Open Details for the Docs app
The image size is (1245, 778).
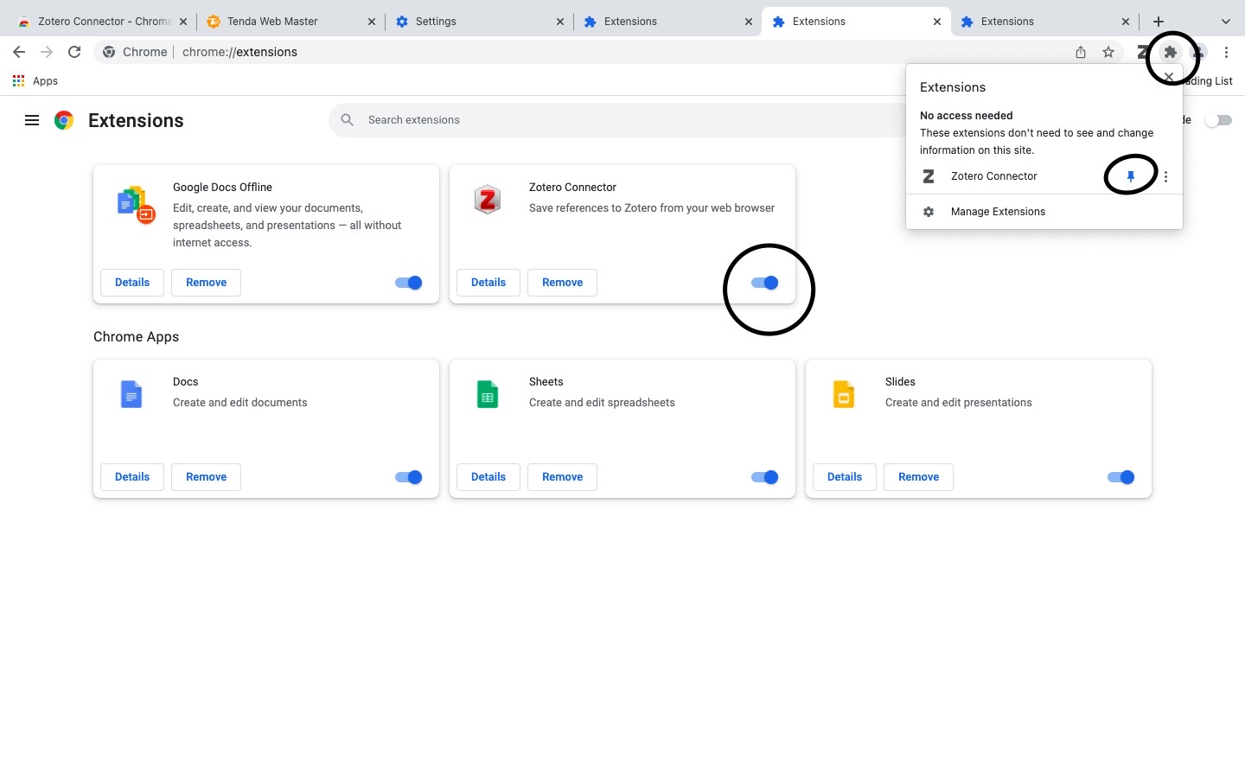coord(132,477)
